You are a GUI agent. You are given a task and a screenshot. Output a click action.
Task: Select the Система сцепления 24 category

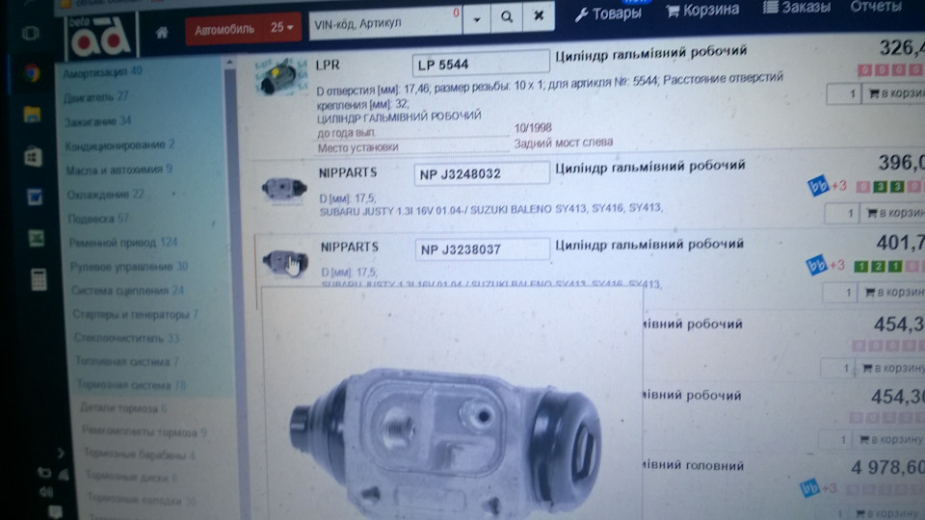[x=127, y=291]
